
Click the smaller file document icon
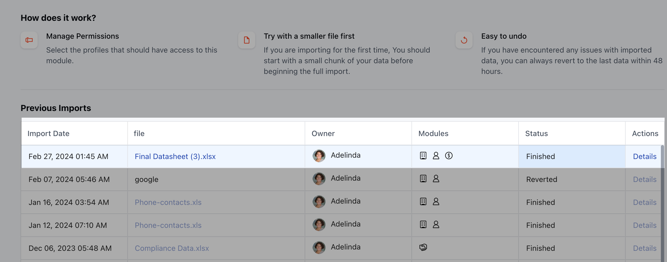point(247,40)
